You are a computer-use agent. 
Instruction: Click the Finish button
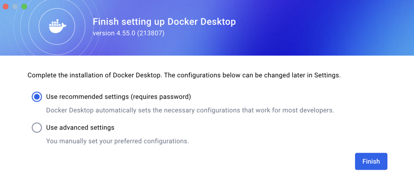tap(371, 161)
